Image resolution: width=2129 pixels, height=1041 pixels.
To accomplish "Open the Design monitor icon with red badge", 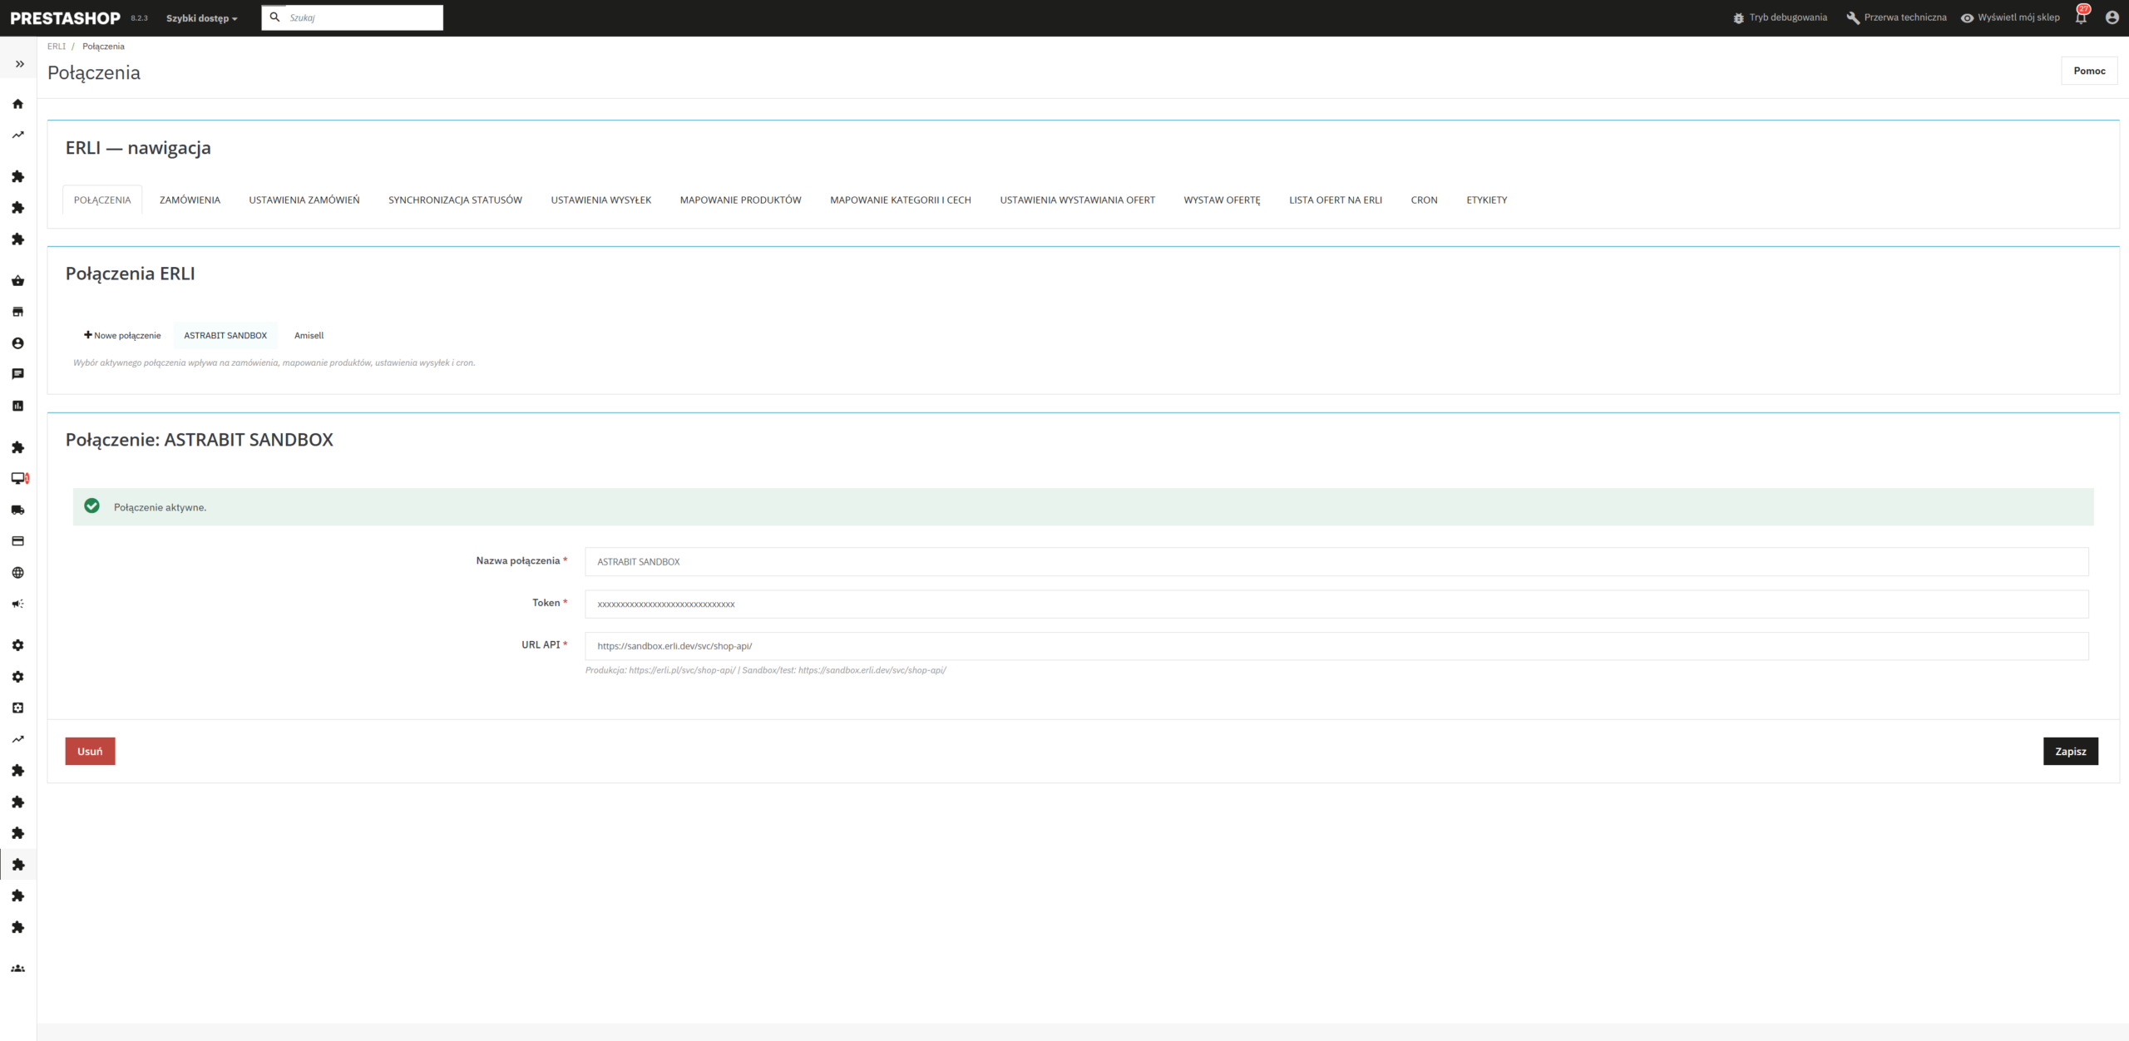I will pos(20,478).
